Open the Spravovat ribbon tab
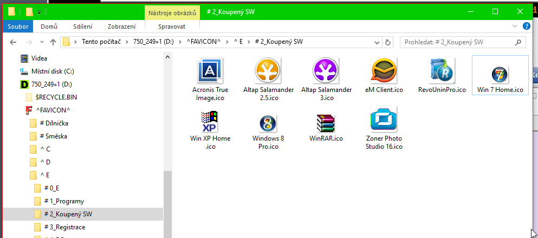 (x=172, y=27)
